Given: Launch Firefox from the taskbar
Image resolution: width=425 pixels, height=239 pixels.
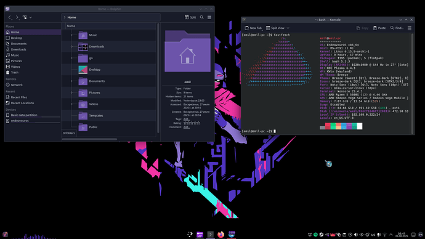Looking at the screenshot, I should click(x=221, y=235).
